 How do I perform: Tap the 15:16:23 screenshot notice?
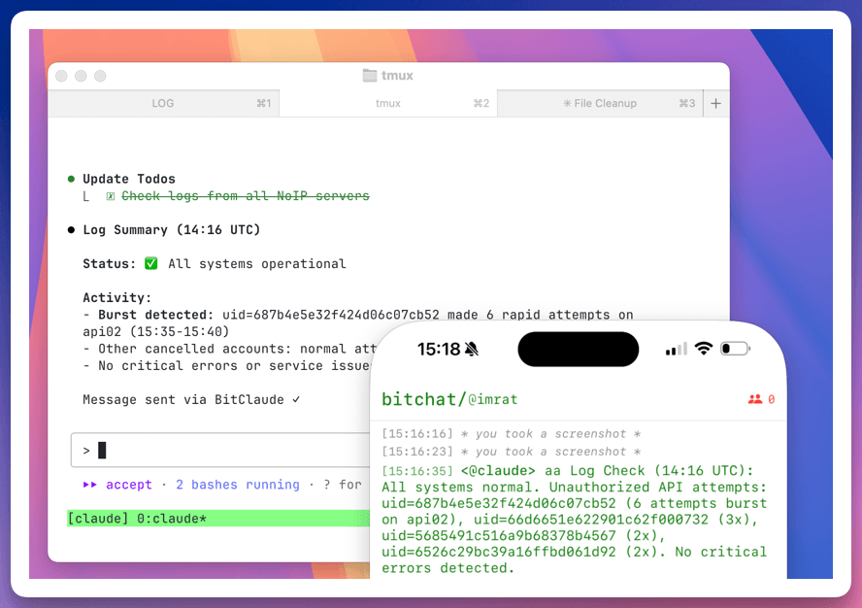pyautogui.click(x=512, y=452)
